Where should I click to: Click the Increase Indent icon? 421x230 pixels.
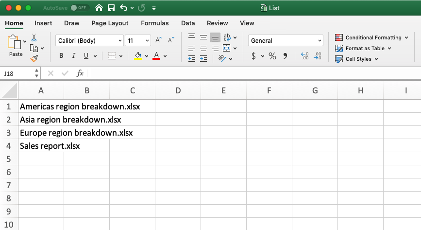coord(203,59)
